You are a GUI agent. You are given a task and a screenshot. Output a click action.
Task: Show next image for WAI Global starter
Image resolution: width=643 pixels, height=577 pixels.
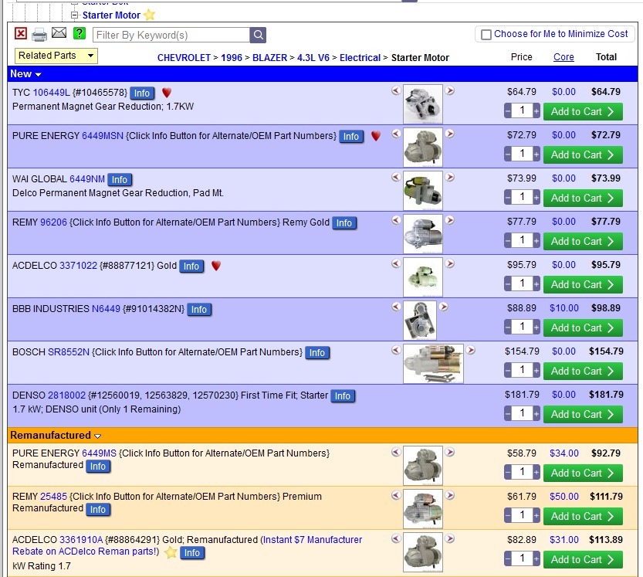pos(450,178)
